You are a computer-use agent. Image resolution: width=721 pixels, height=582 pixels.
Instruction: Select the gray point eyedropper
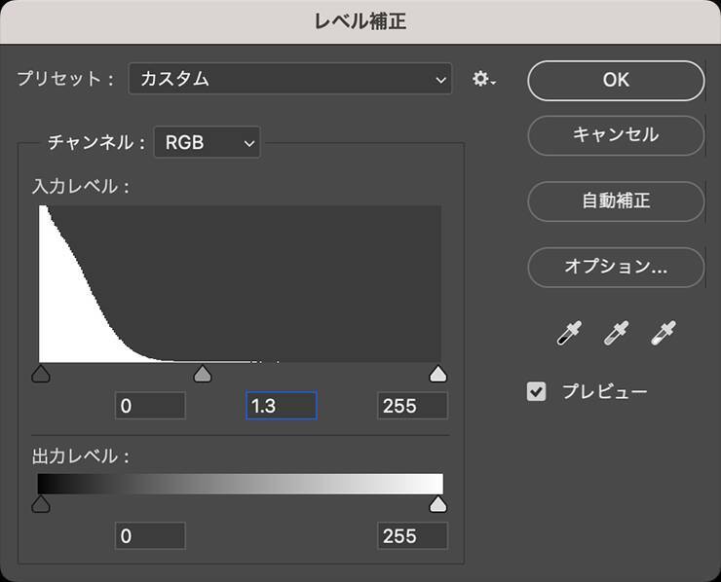616,333
